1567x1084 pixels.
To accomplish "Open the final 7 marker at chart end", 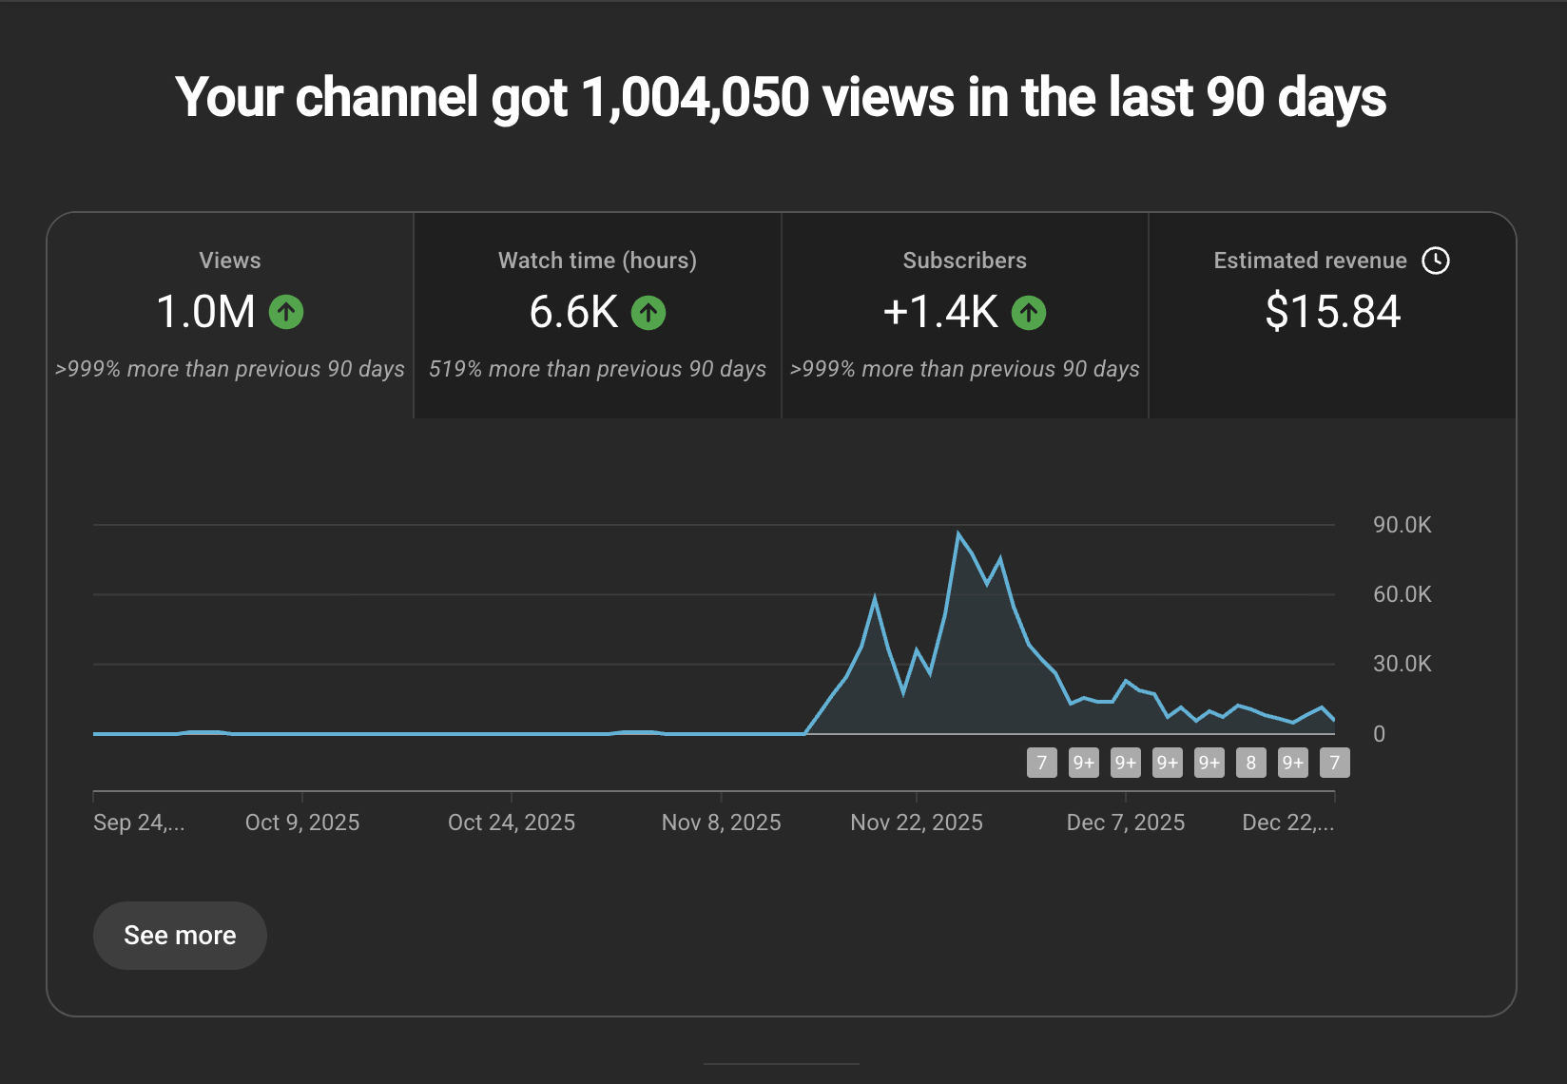I will 1334,763.
